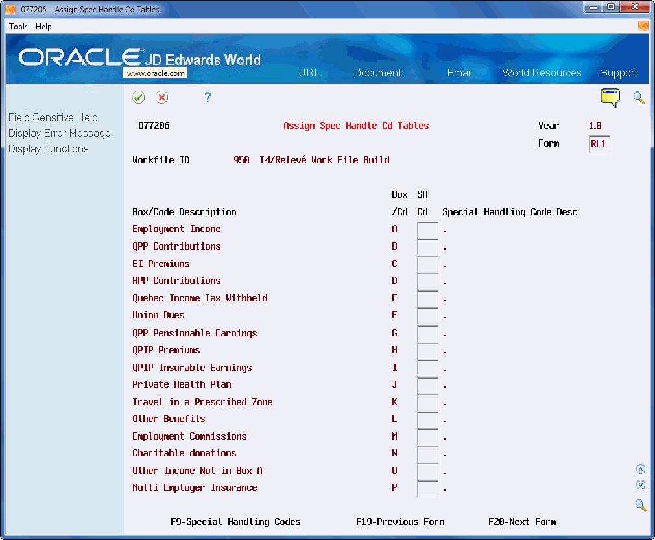This screenshot has width=655, height=540.
Task: Click SH Cd field for Employment Commissions
Action: (428, 438)
